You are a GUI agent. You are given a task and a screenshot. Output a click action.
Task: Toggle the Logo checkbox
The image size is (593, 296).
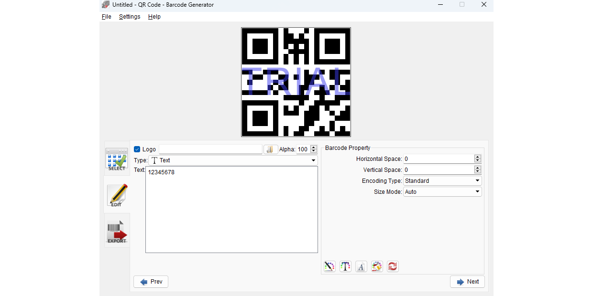coord(137,149)
